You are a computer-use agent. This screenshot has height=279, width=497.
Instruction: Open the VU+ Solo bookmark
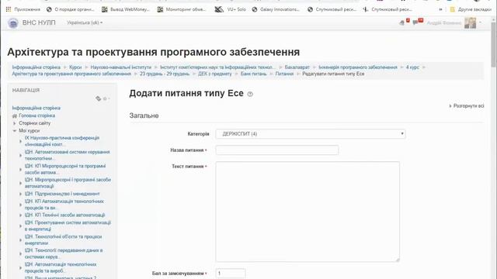230,9
